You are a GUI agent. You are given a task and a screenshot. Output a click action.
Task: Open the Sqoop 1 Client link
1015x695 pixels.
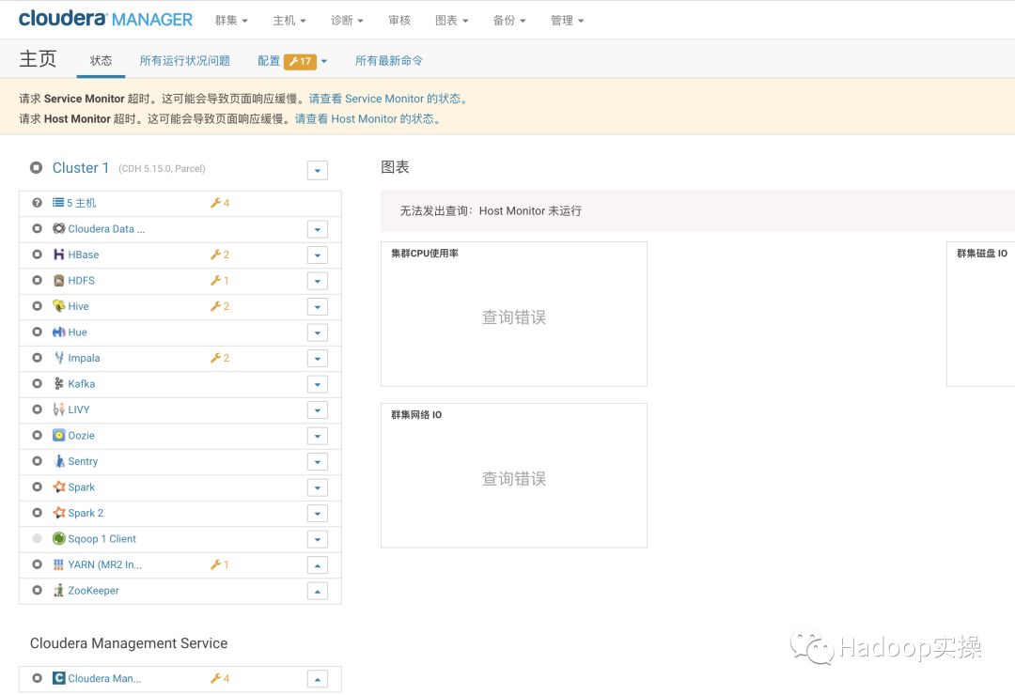click(101, 538)
